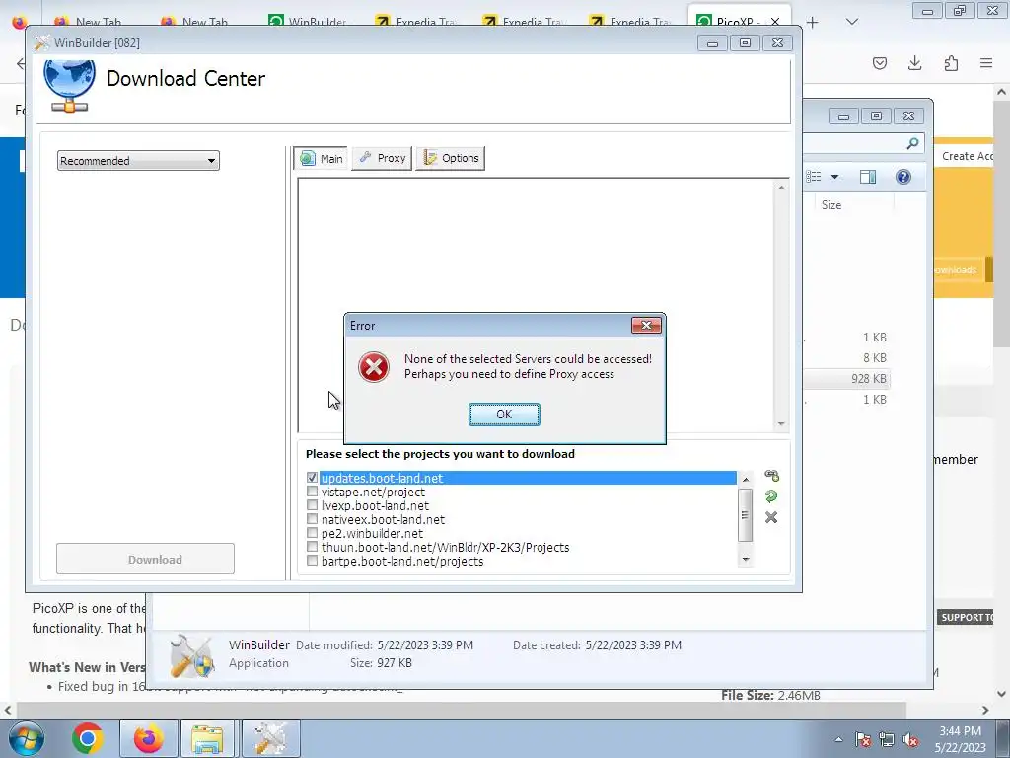The width and height of the screenshot is (1010, 758).
Task: Click the page's horizontal scroll right arrow
Action: [x=985, y=710]
